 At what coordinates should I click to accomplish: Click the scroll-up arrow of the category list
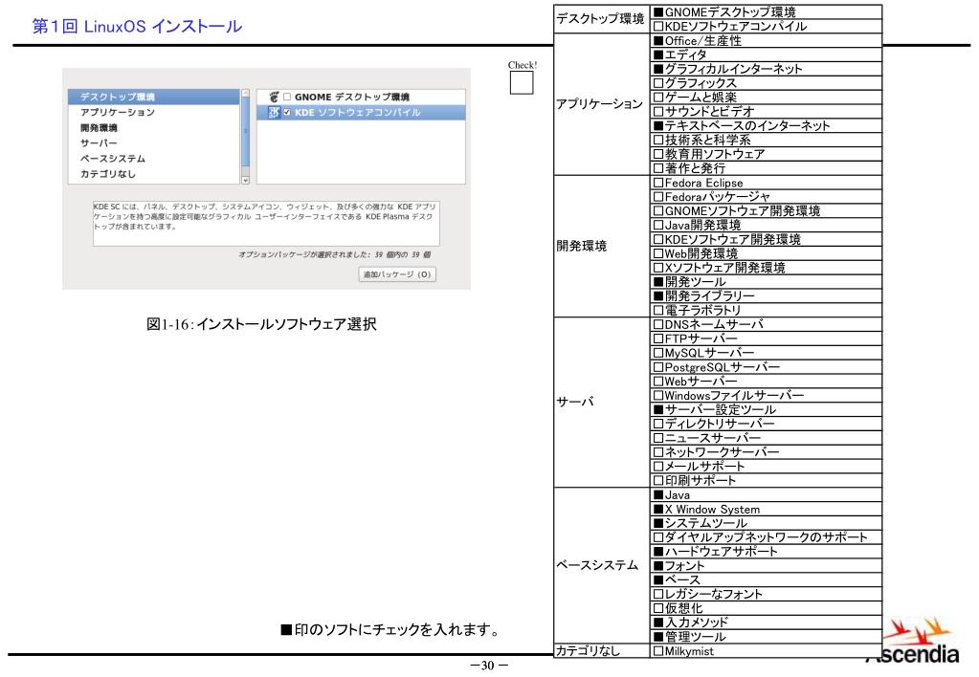pos(245,93)
